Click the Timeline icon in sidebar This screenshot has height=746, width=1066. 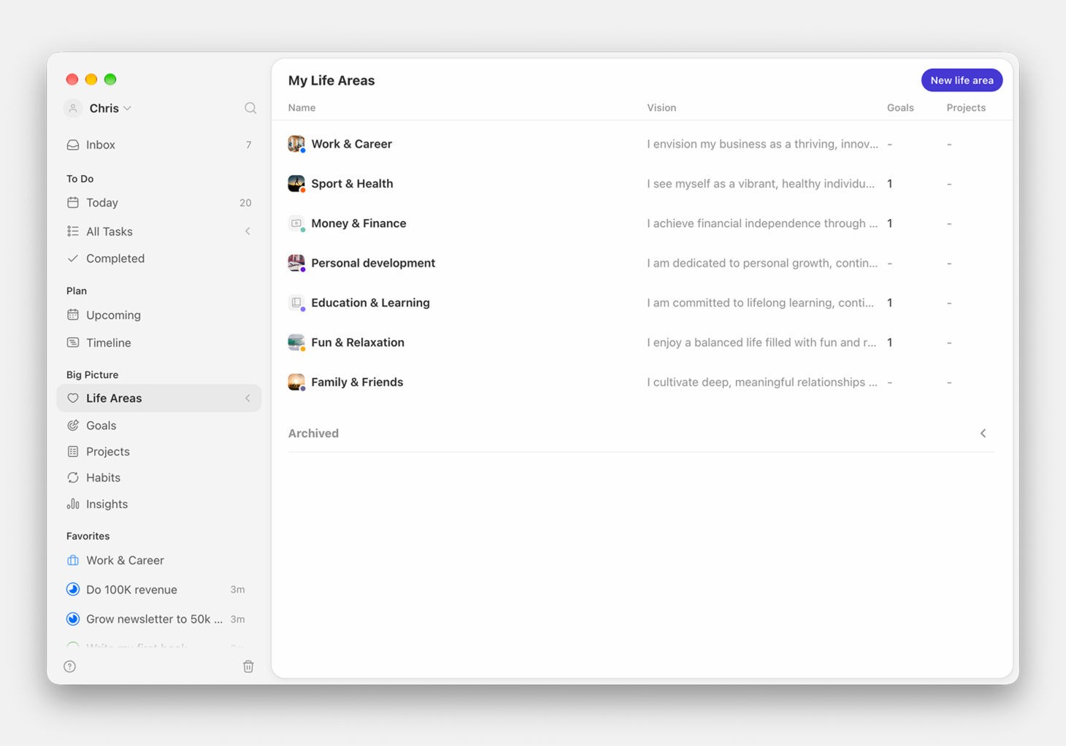[73, 342]
